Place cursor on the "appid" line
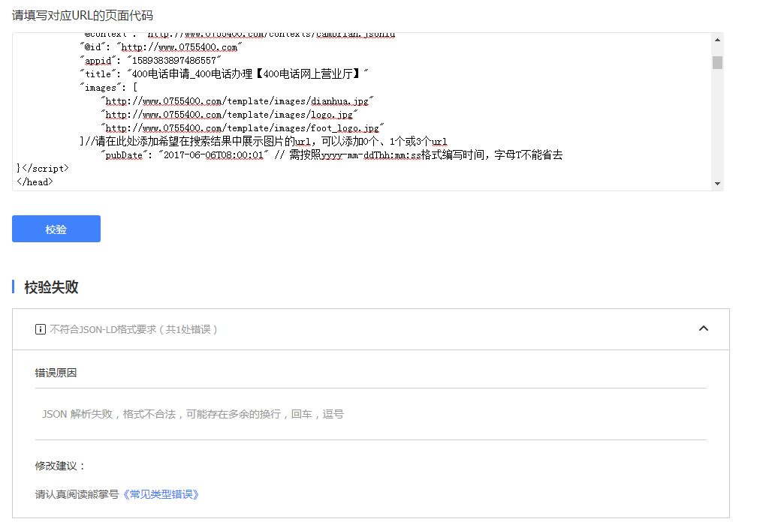 [150, 60]
